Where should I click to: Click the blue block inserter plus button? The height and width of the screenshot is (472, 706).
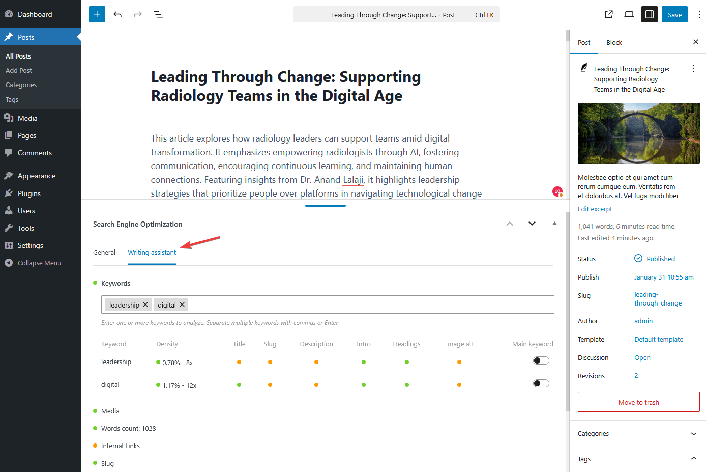coord(97,14)
